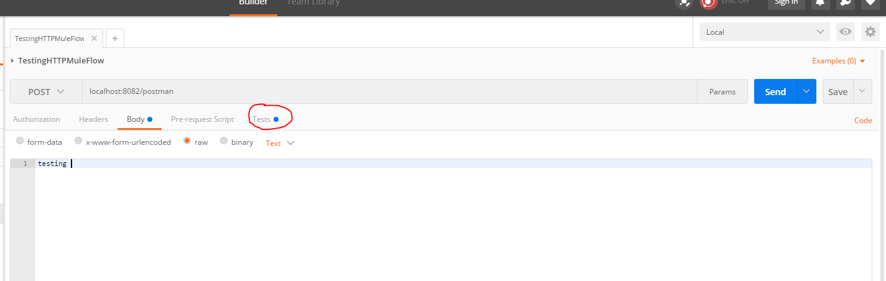
Task: Open the Pre-request Script tab
Action: click(202, 119)
